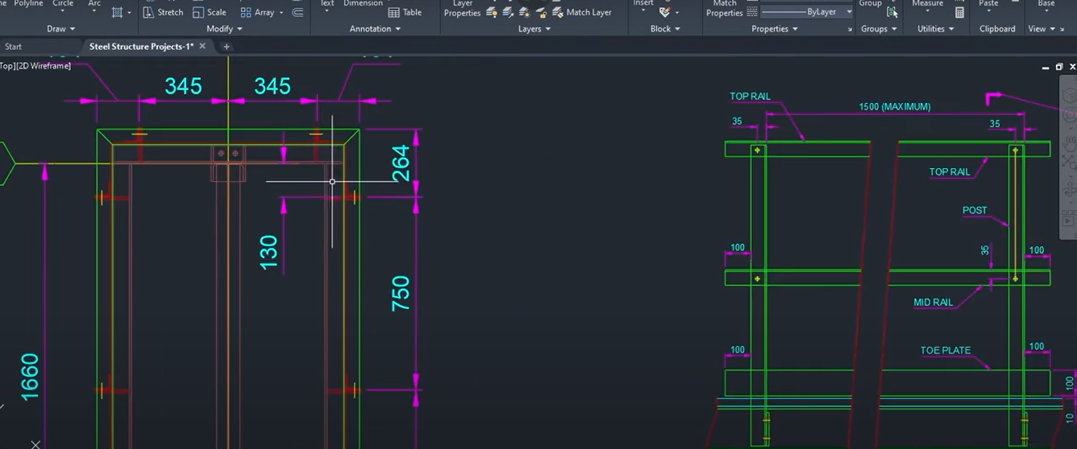Open the ByLayer linetype dropdown

(x=807, y=12)
